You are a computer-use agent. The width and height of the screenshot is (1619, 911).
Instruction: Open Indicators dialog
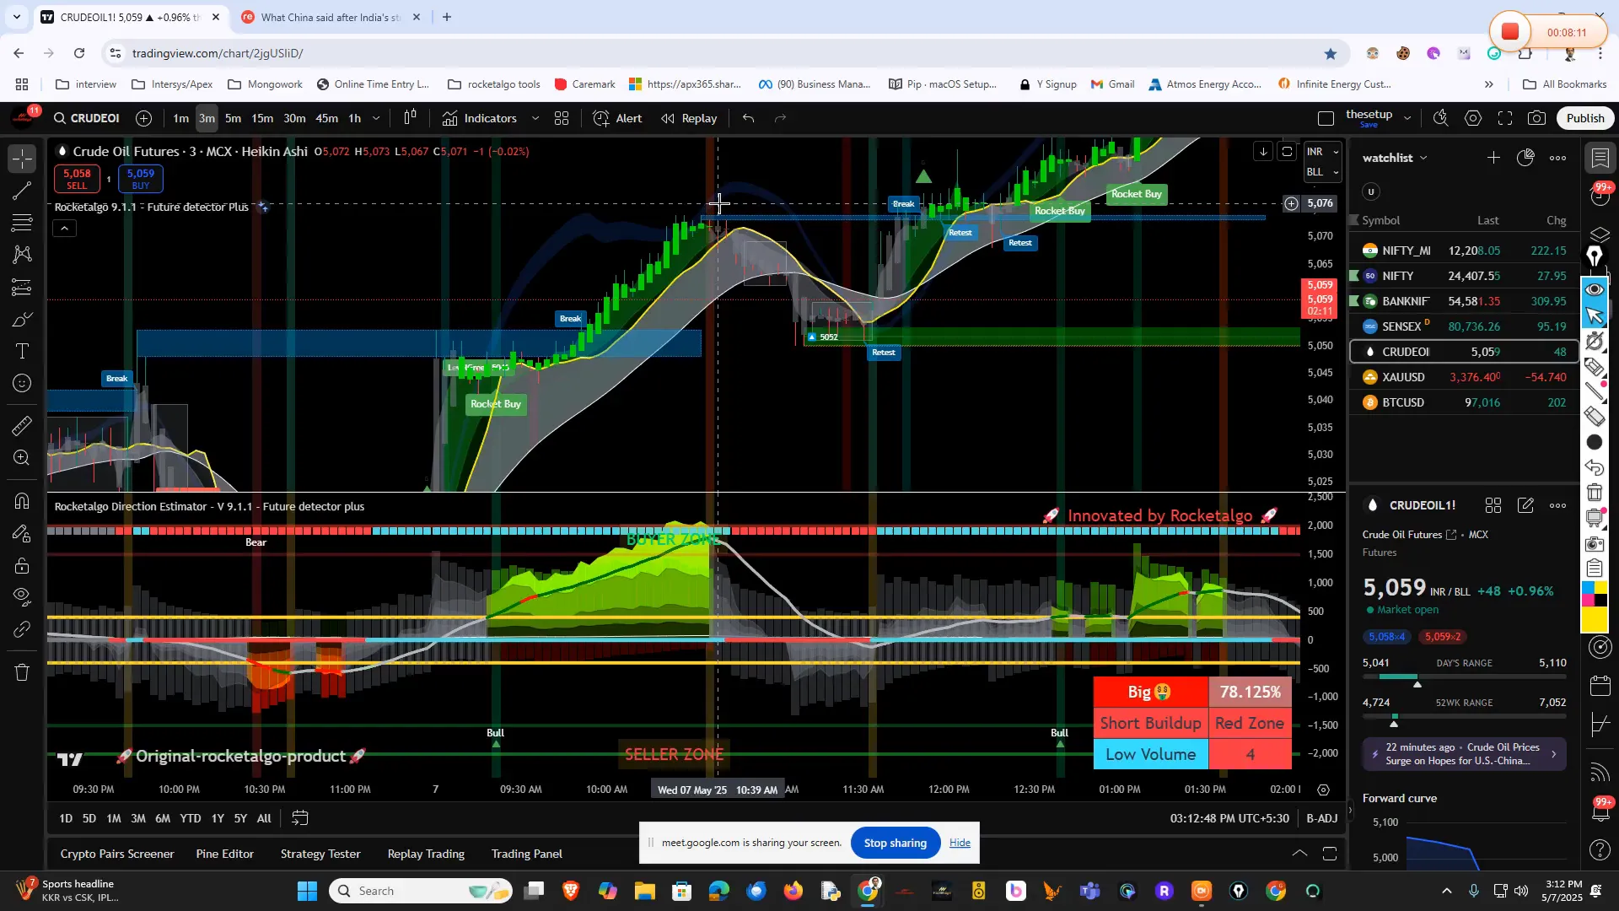click(480, 118)
